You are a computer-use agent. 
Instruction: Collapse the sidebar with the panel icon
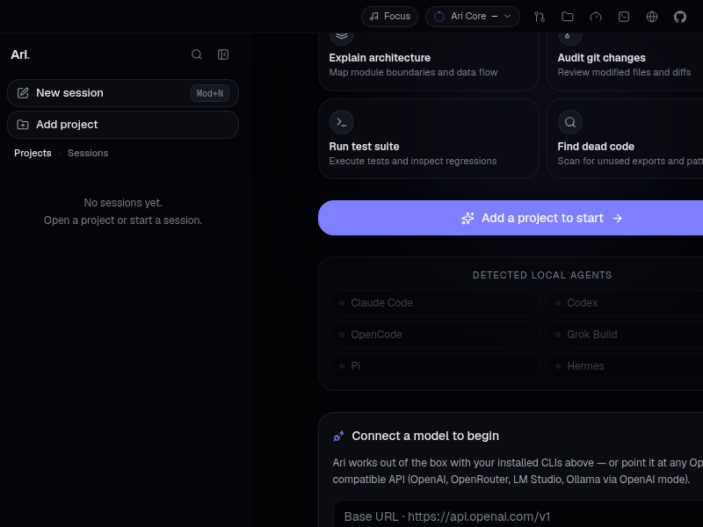tap(223, 54)
